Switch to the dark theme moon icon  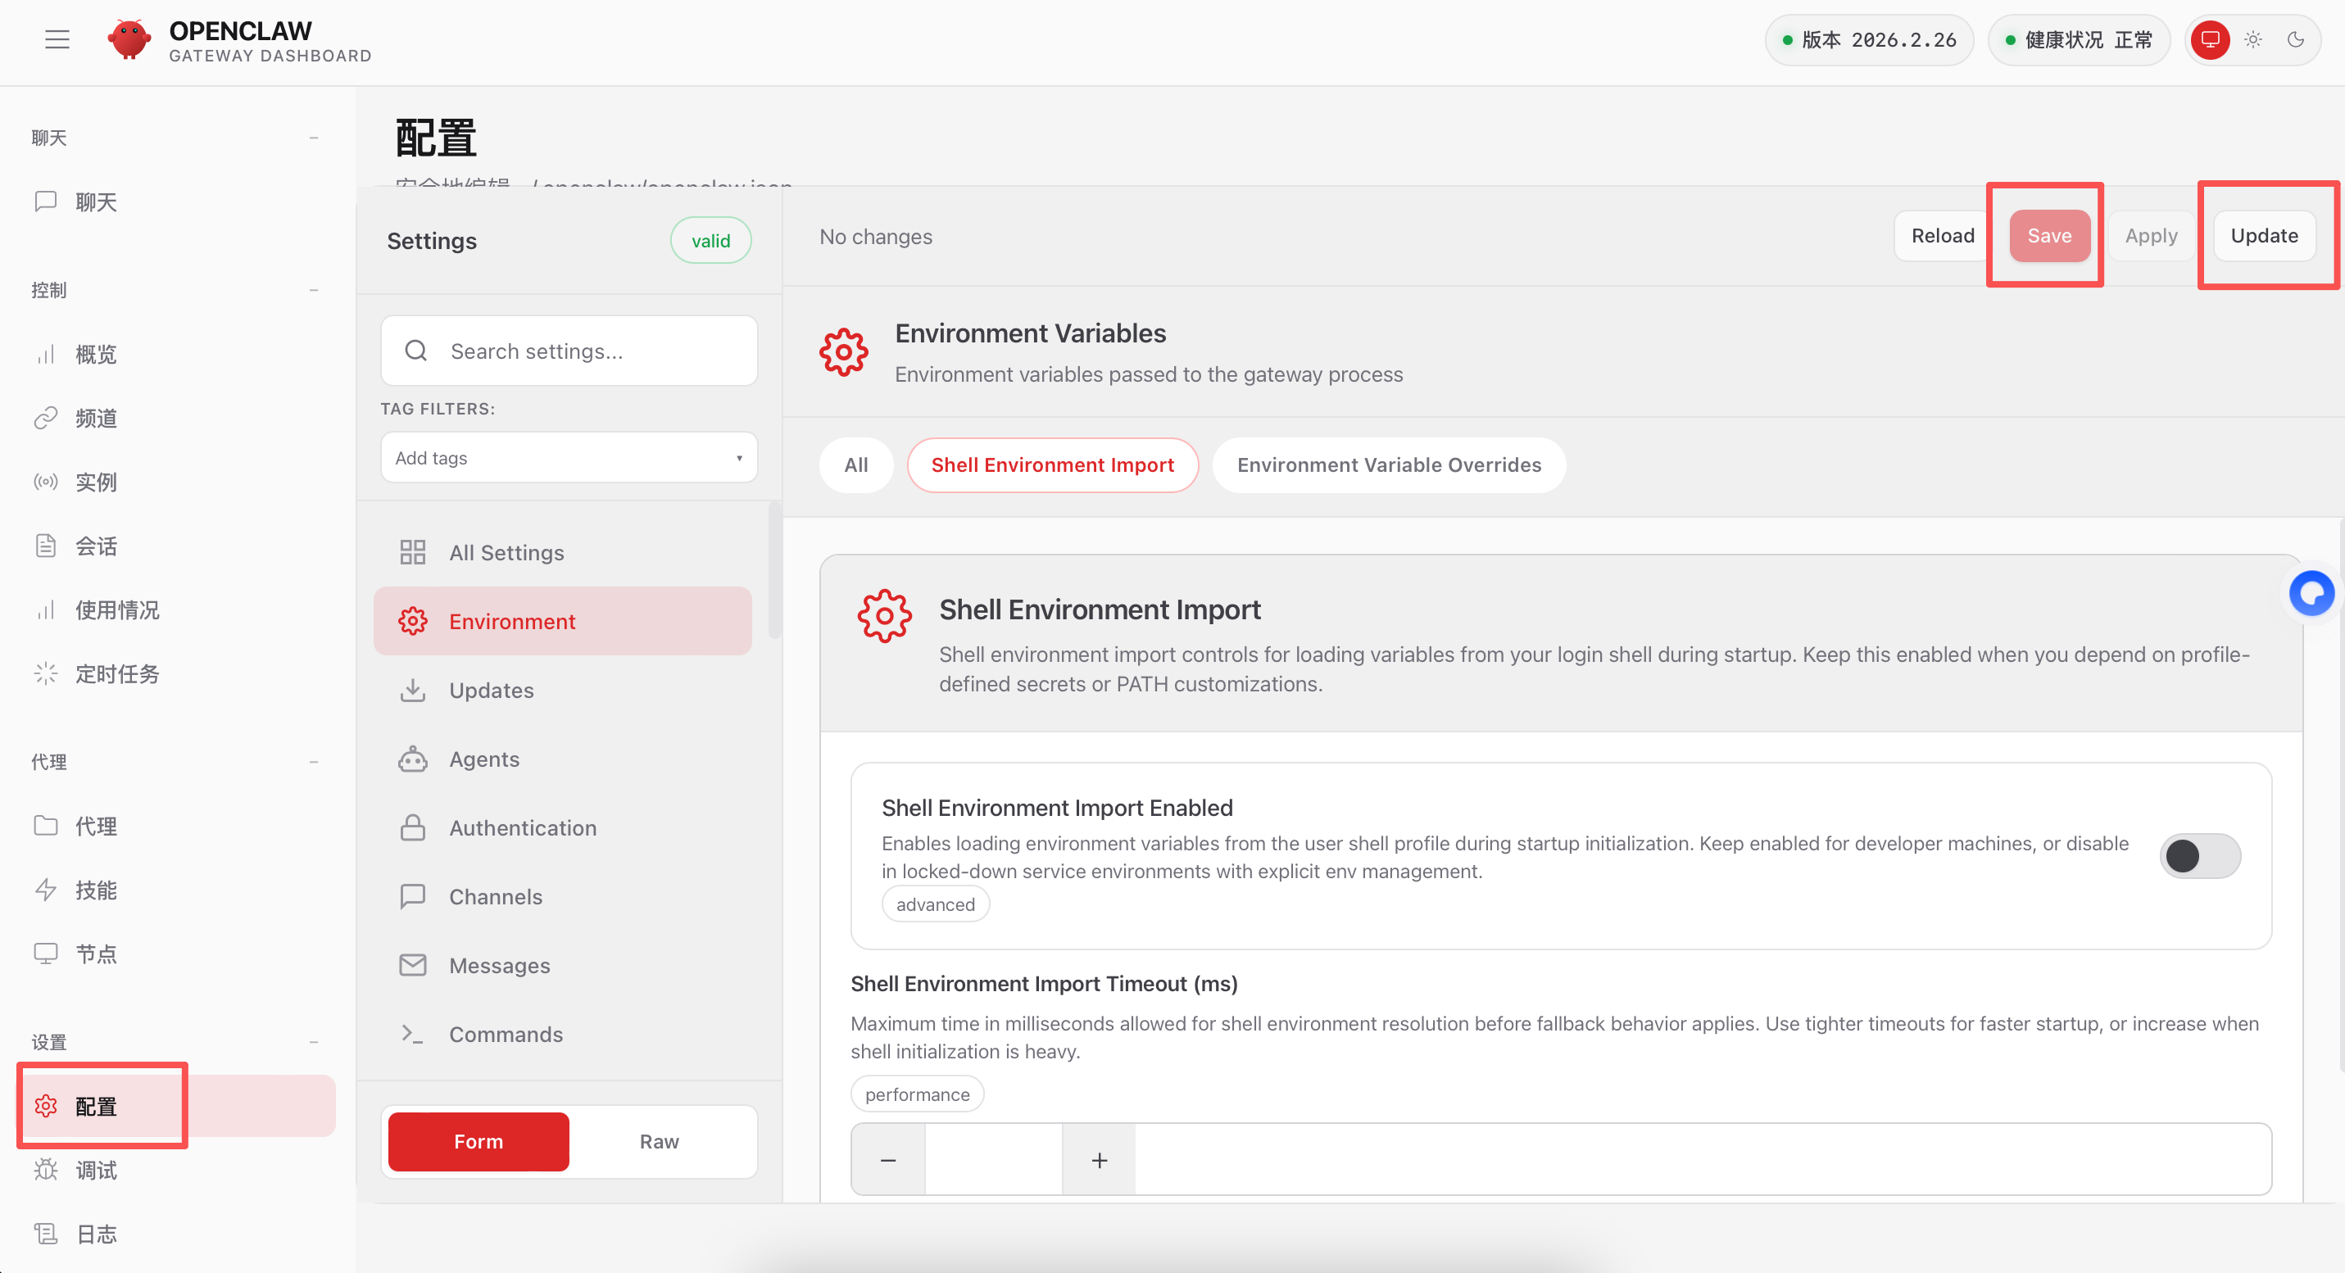[x=2295, y=39]
